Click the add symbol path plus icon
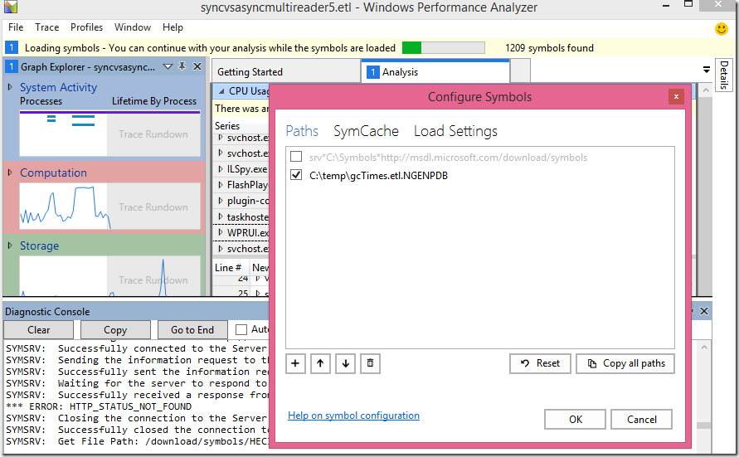Viewport: 739px width, 457px height. point(296,363)
